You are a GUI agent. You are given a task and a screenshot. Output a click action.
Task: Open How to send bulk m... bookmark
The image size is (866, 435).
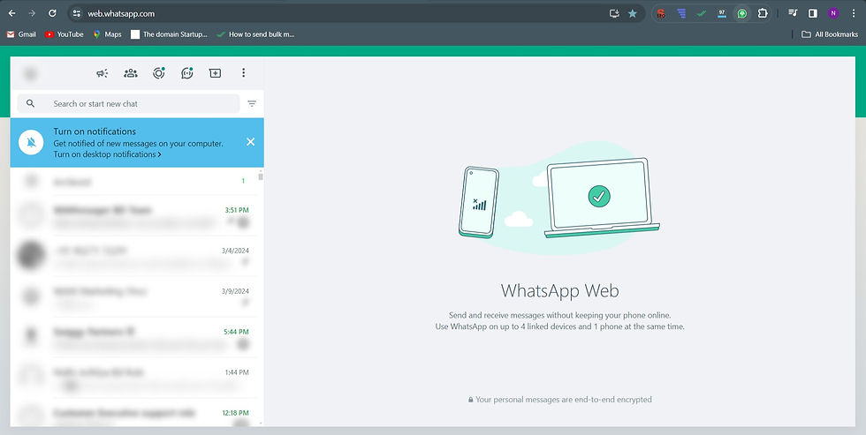coord(255,34)
